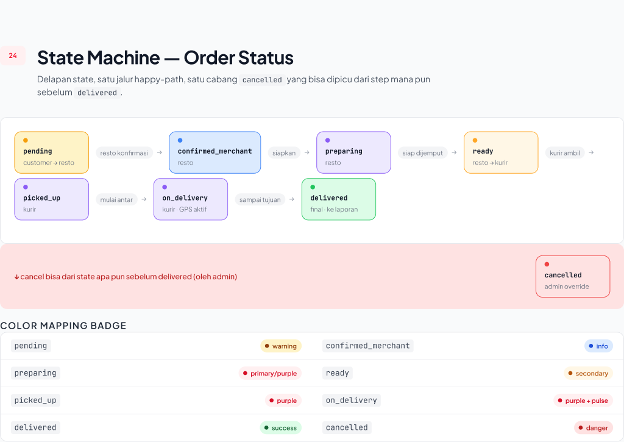Click 'picked_up' label in color mapping table
624x442 pixels.
tap(35, 400)
